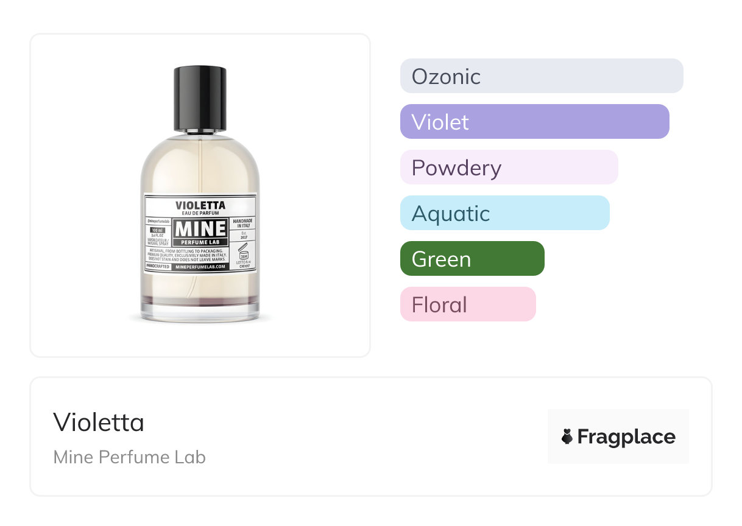Select the dark Green accord bar
Image resolution: width=742 pixels, height=526 pixels.
click(472, 259)
